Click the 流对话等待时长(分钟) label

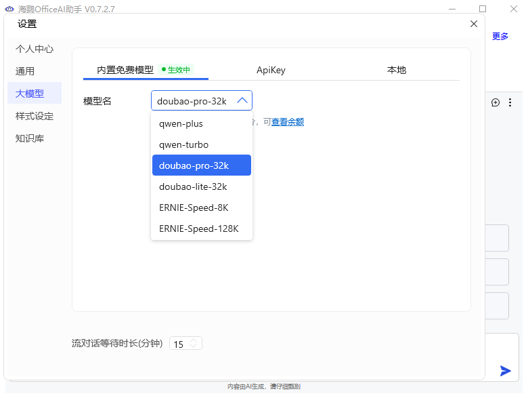117,343
